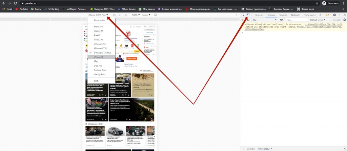Click the 736 viewport height field
Screen dimensions: 347x151
(125, 15)
